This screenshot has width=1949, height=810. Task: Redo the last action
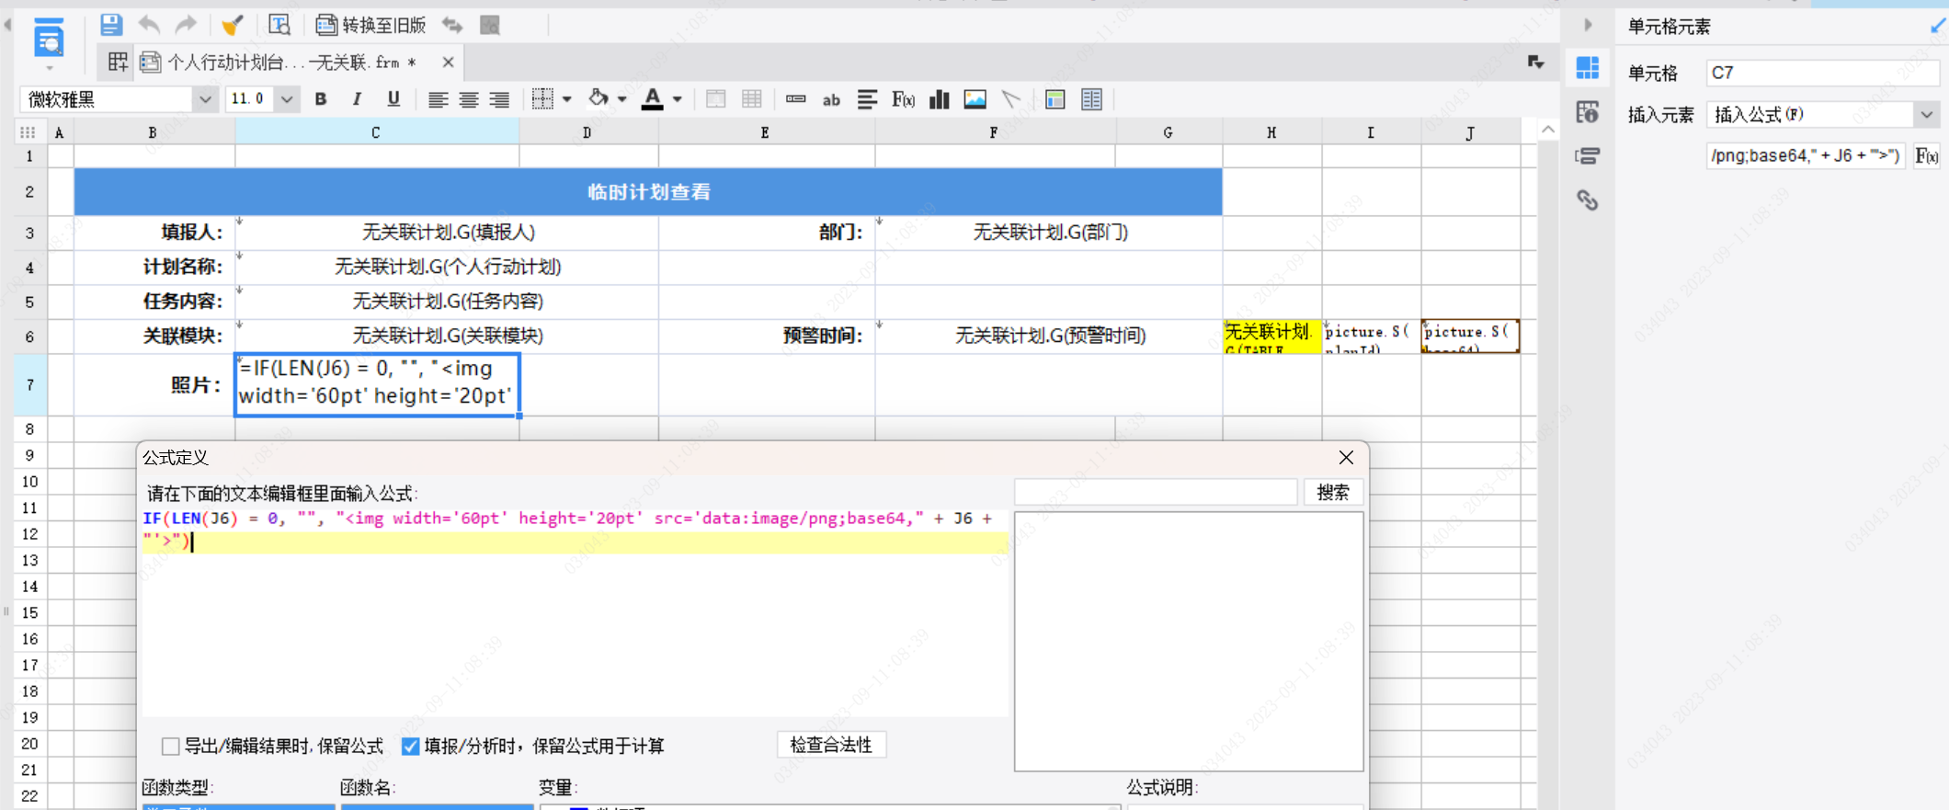point(187,25)
